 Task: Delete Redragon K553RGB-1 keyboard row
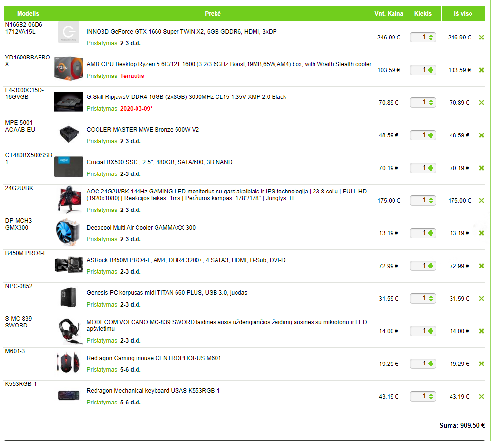481,397
